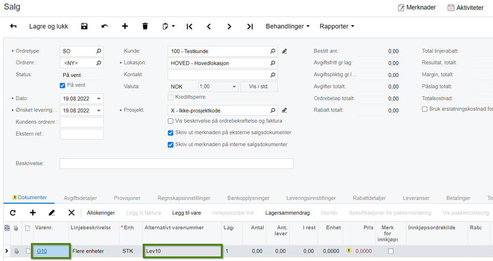Delete order with the trash icon
The image size is (493, 261).
(x=145, y=26)
